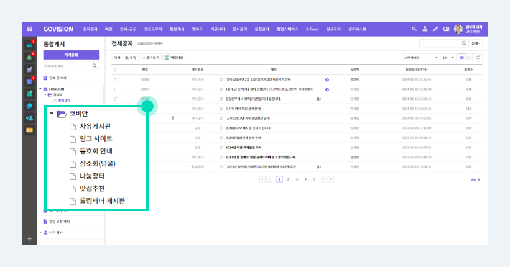Go to page 2
The height and width of the screenshot is (267, 510).
click(x=288, y=179)
